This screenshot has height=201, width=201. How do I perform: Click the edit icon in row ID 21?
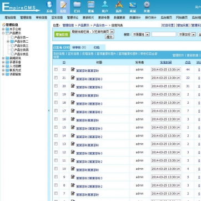click(73, 78)
